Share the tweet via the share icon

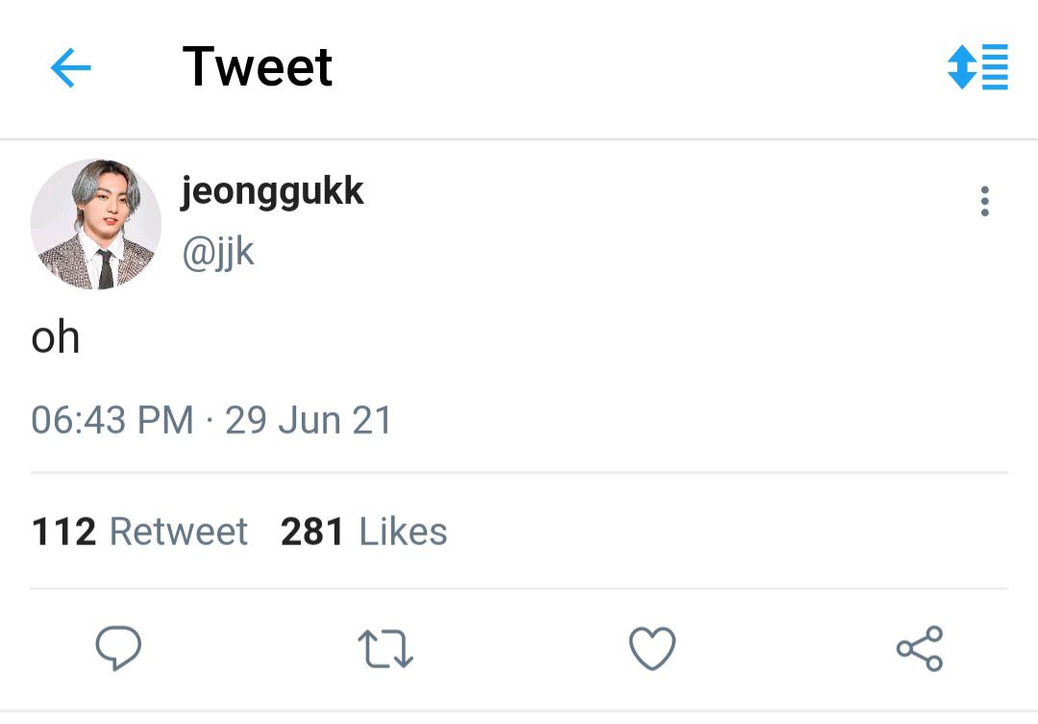(x=920, y=648)
